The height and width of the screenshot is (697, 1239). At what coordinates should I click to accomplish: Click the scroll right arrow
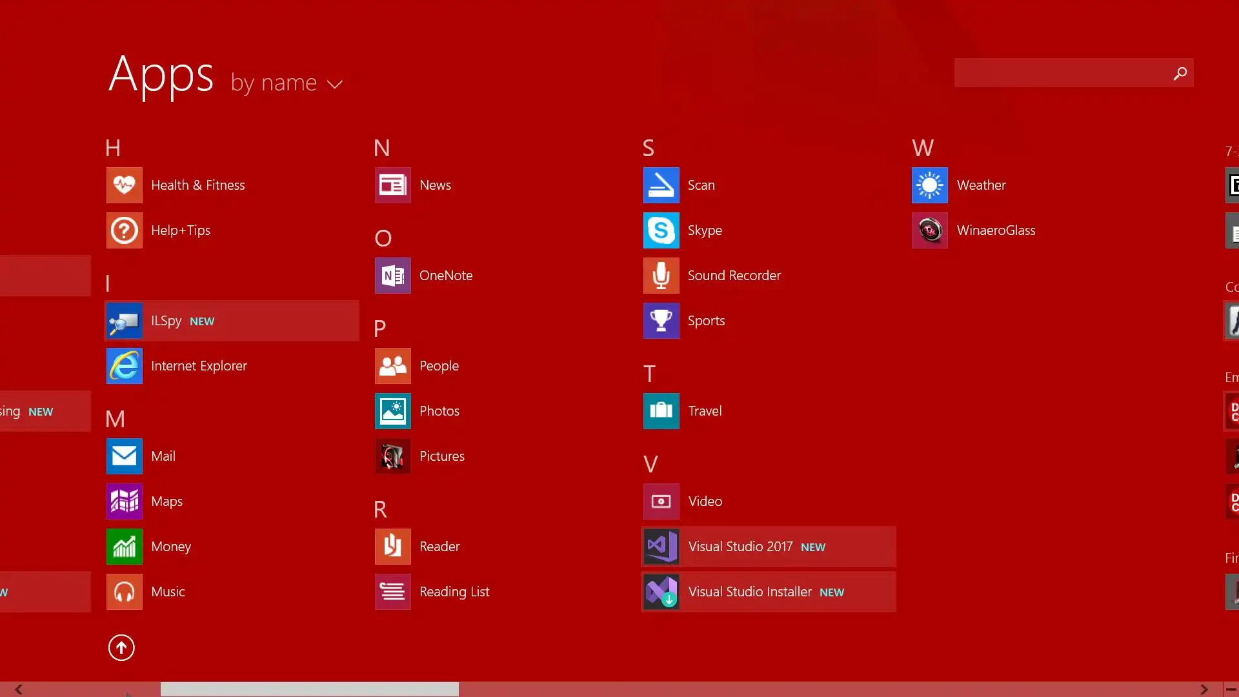(1204, 689)
